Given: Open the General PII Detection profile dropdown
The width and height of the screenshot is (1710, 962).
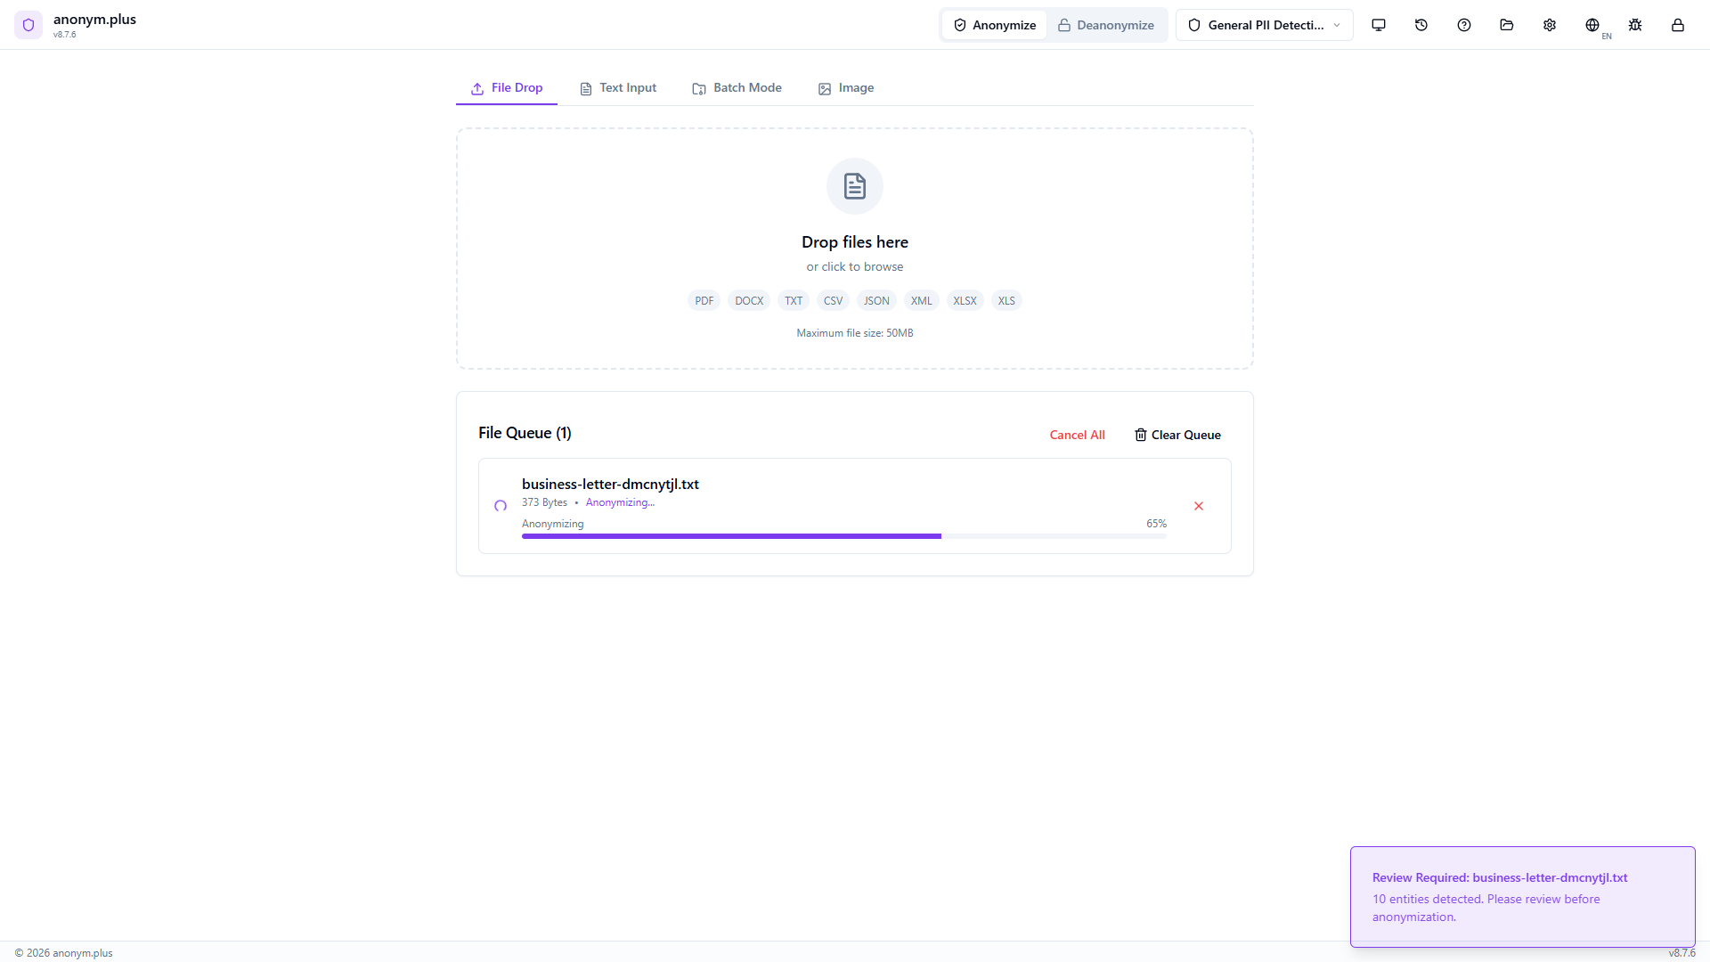Looking at the screenshot, I should [x=1263, y=24].
